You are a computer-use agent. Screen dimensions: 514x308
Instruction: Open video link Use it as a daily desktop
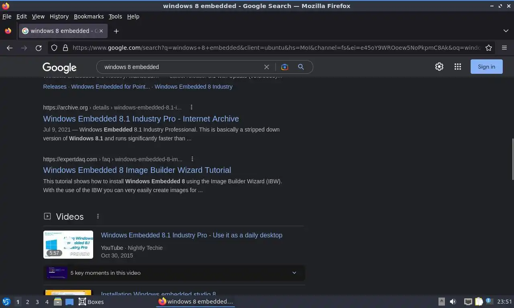[192, 235]
